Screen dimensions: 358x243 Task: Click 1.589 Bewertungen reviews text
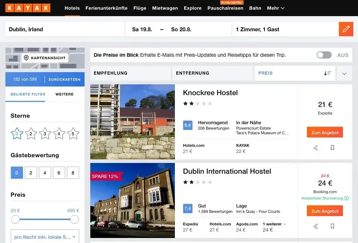pyautogui.click(x=215, y=211)
